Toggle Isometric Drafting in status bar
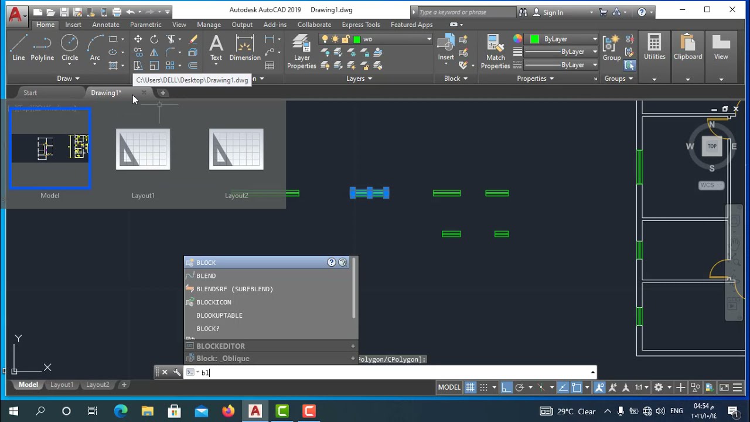 click(x=541, y=387)
